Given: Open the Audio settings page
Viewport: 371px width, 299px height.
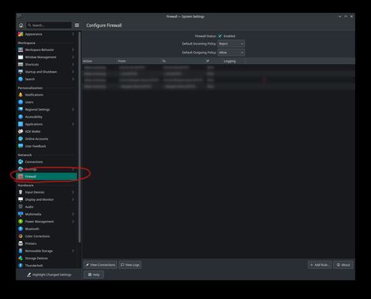Looking at the screenshot, I should 46,207.
